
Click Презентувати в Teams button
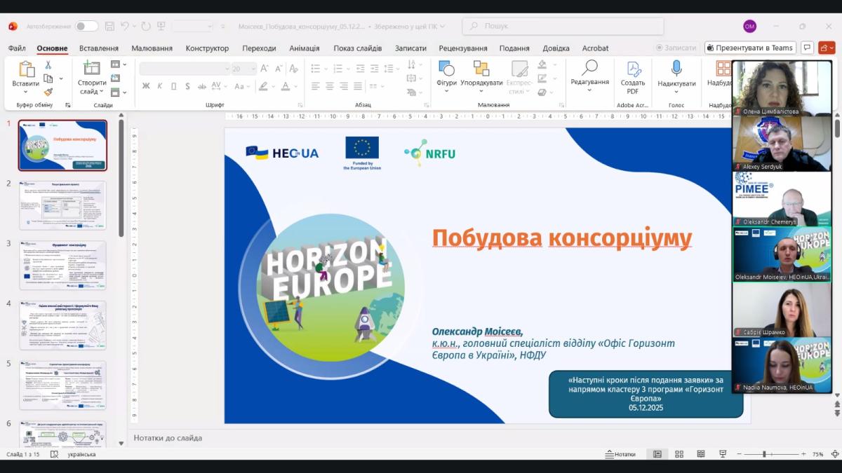pyautogui.click(x=750, y=48)
